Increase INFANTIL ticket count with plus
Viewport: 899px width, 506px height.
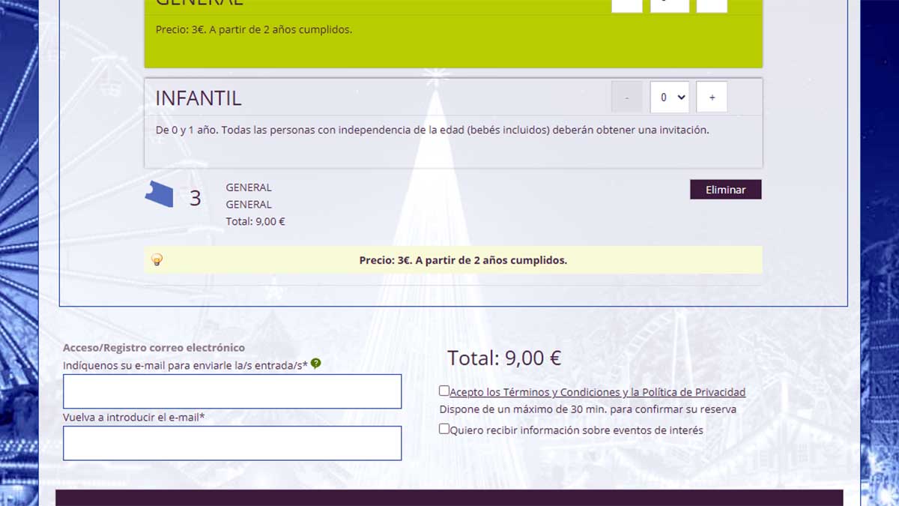[711, 97]
